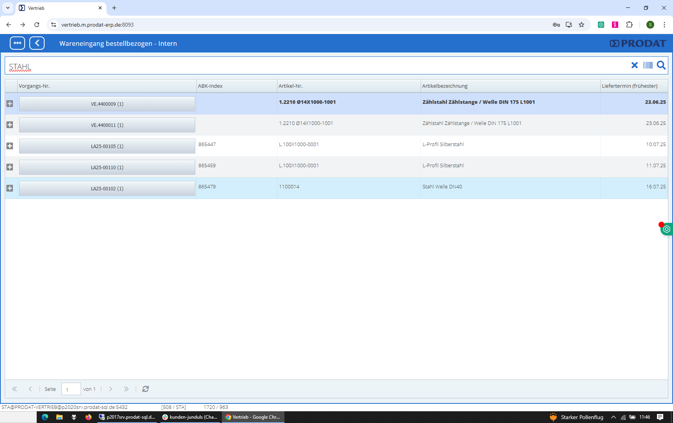Clear the STAHL search text with X
Image resolution: width=673 pixels, height=423 pixels.
(x=634, y=65)
